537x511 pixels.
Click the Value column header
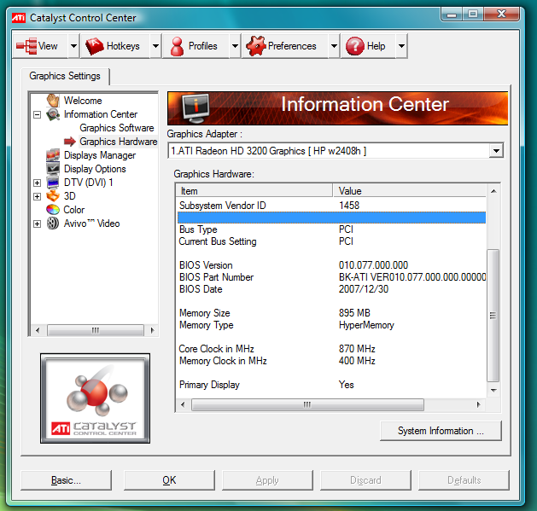click(x=409, y=190)
